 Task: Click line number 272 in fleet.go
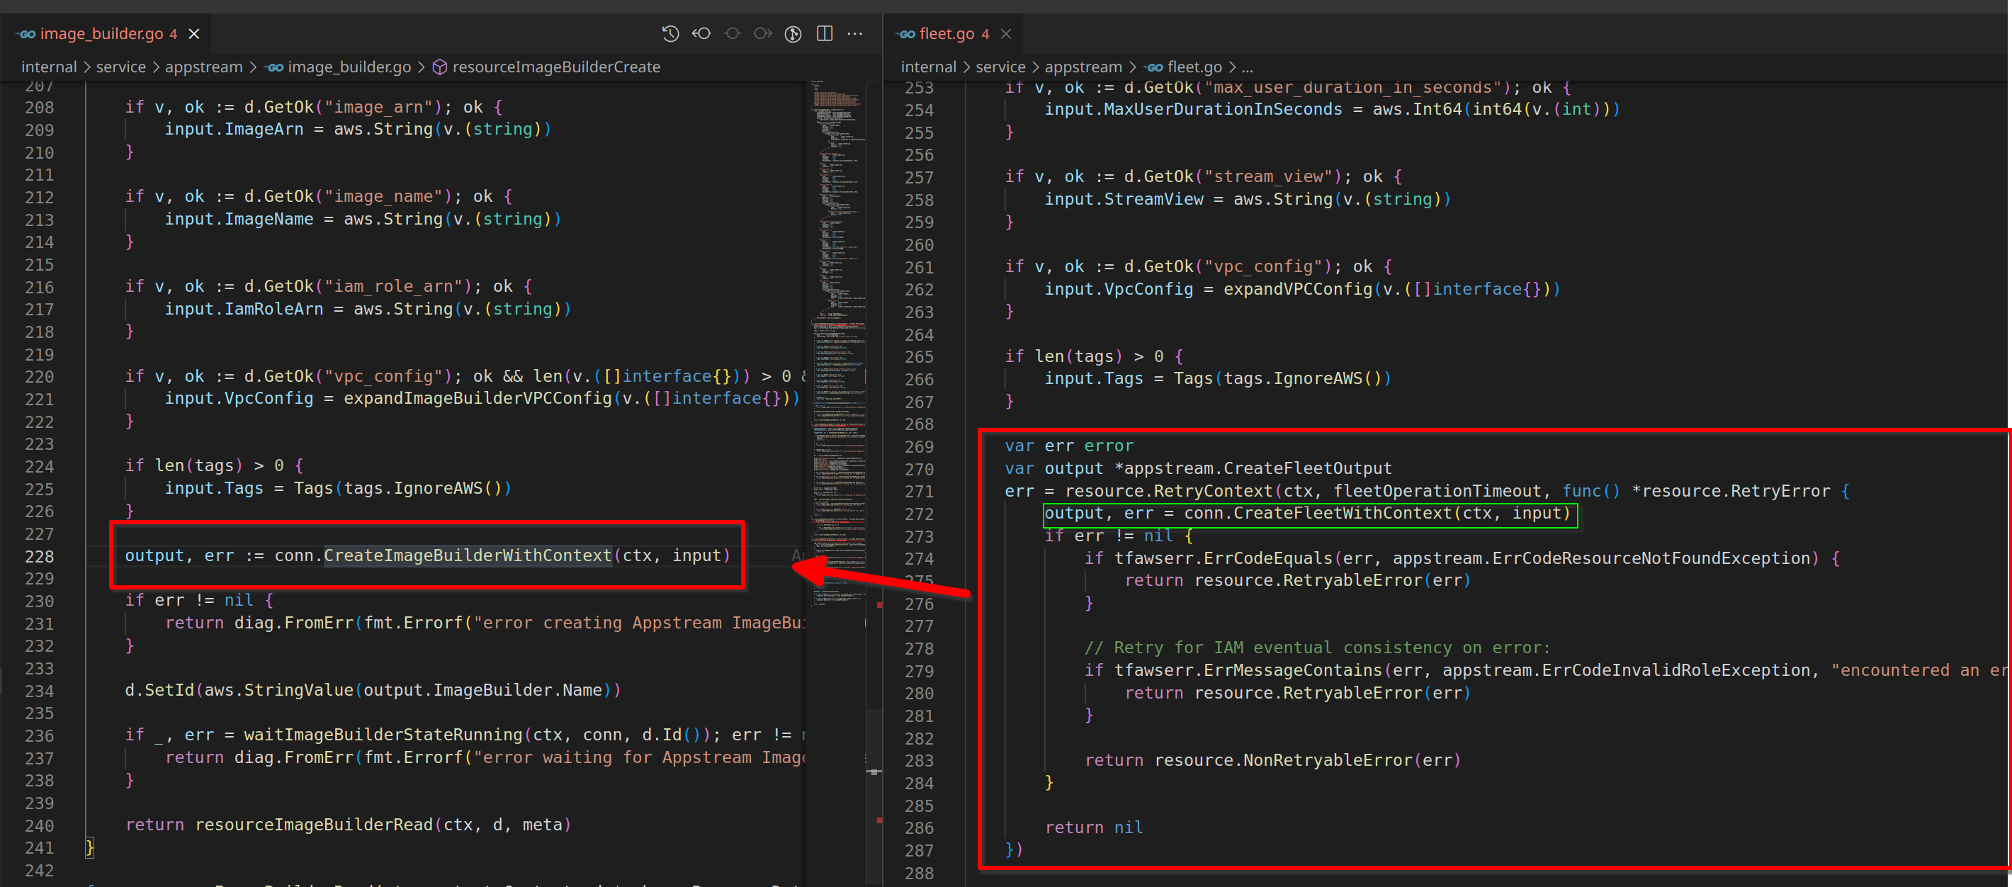(920, 514)
